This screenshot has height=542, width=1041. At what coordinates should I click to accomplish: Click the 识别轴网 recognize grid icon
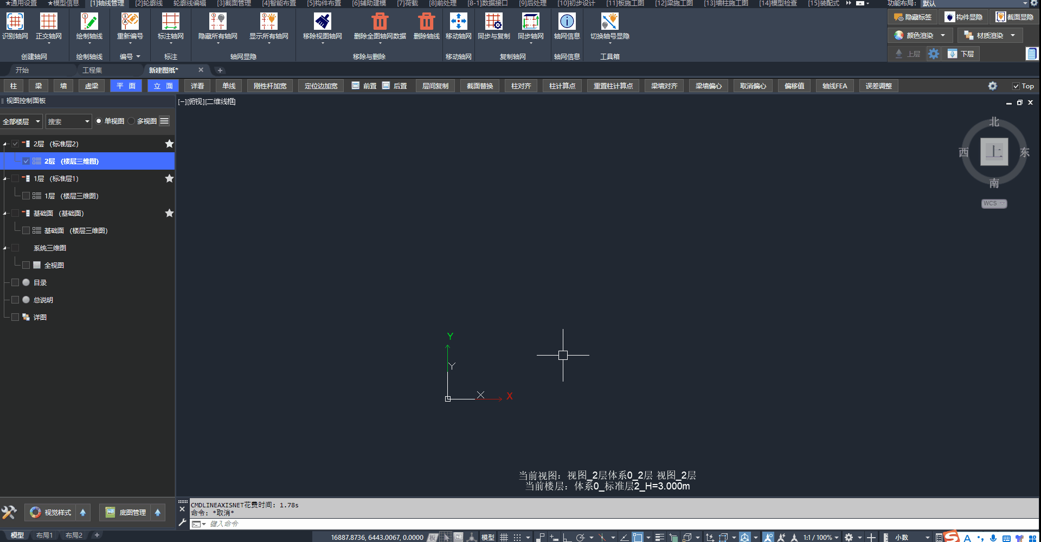15,22
